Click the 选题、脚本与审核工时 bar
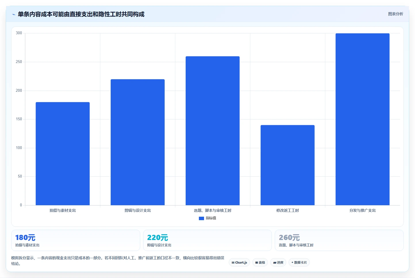Screen dimensions: 415x278 point(213,131)
